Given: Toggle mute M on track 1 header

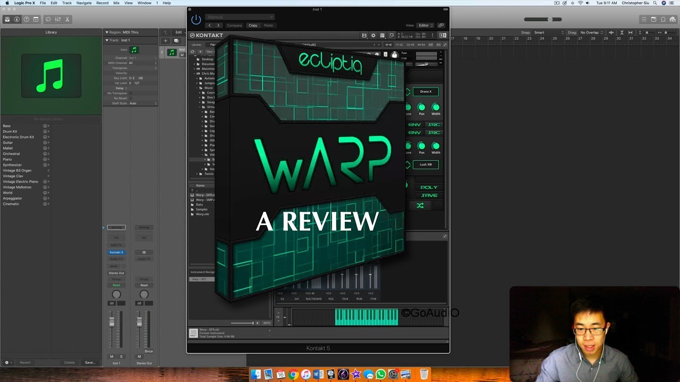Looking at the screenshot, I should (182, 55).
